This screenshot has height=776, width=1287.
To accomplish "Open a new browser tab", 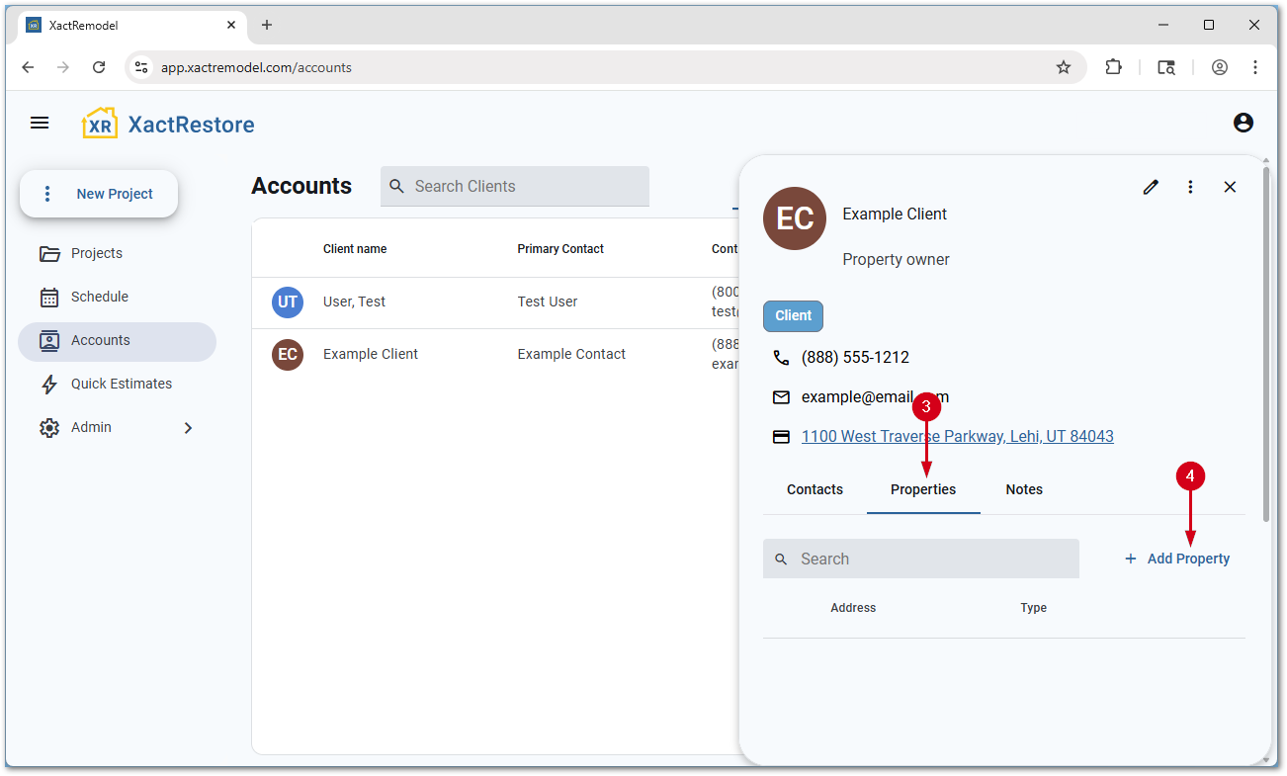I will pyautogui.click(x=267, y=25).
